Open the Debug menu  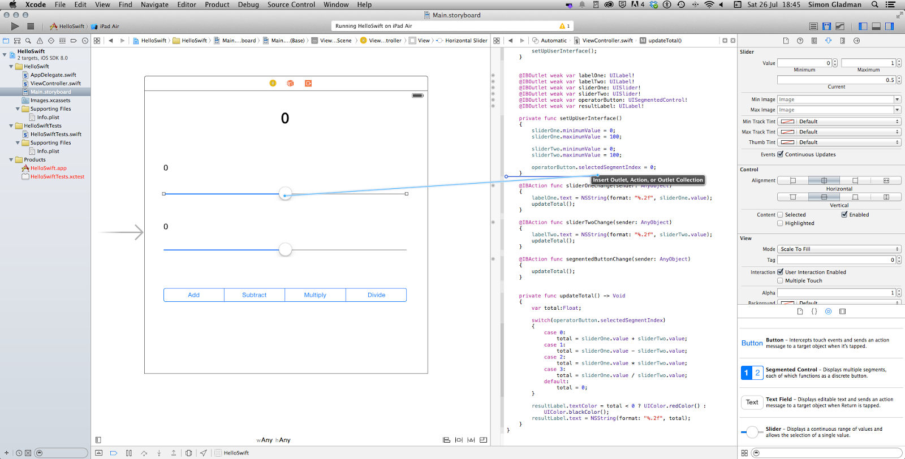(248, 5)
